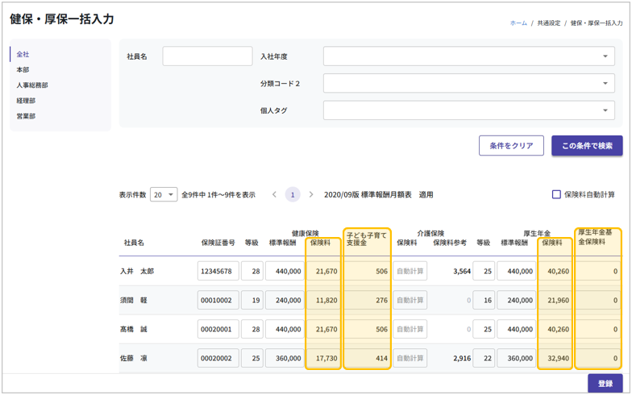Click the 条件をクリア button
Viewport: 632px width, 395px height.
tap(511, 146)
